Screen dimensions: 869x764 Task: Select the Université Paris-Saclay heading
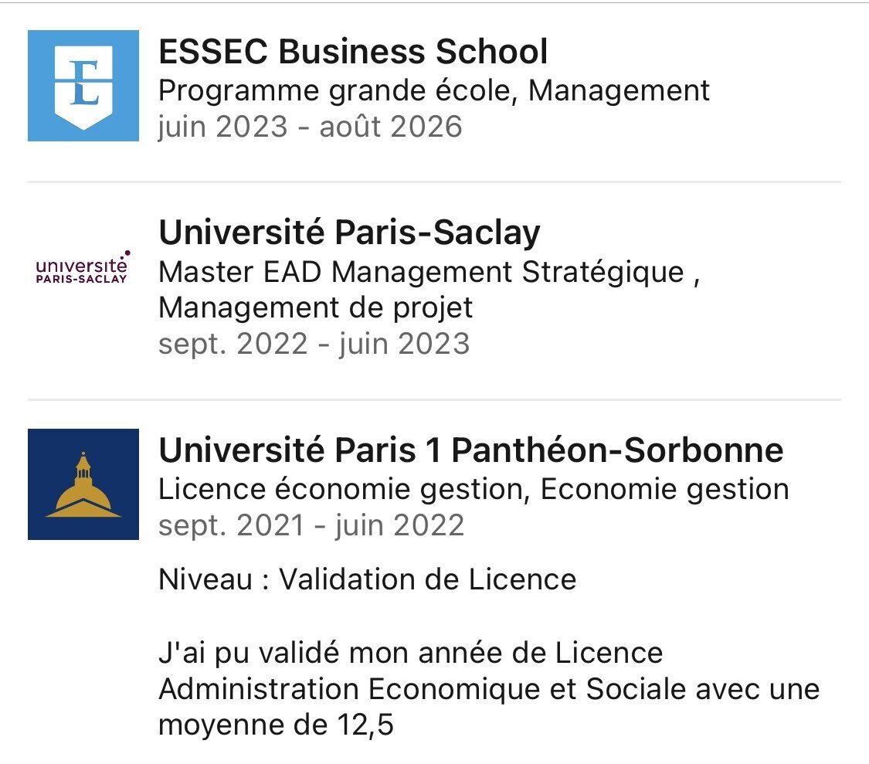349,233
